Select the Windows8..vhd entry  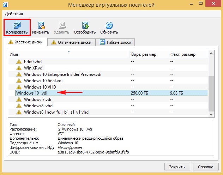(x=108, y=106)
